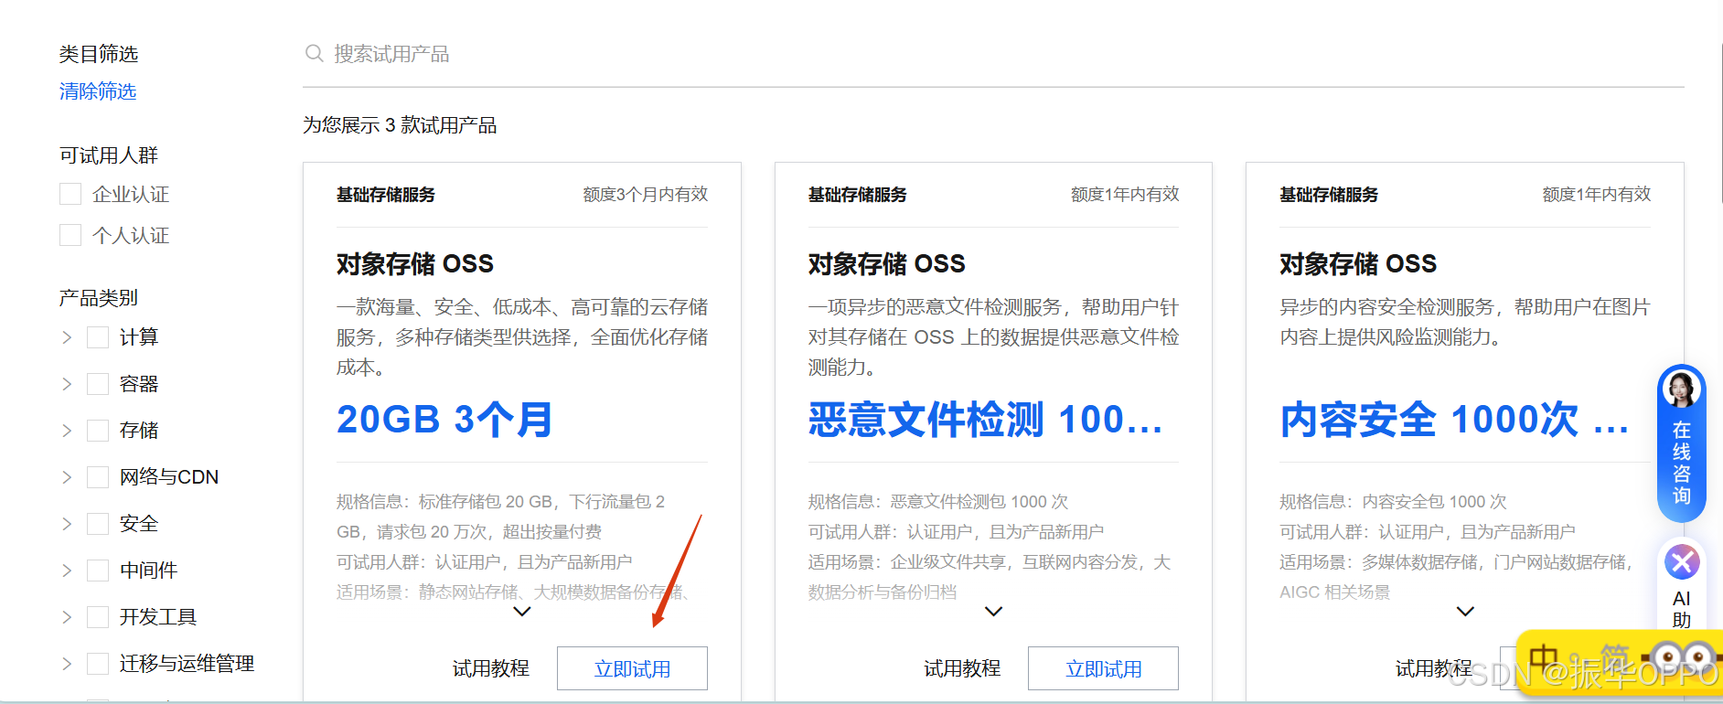Expand details of the 内容安全 1000次 card
The image size is (1723, 704).
[x=1465, y=612]
